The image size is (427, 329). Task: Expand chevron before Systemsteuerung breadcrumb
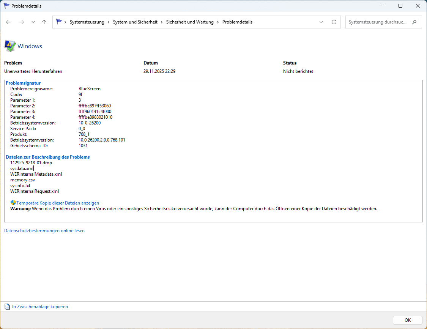65,22
